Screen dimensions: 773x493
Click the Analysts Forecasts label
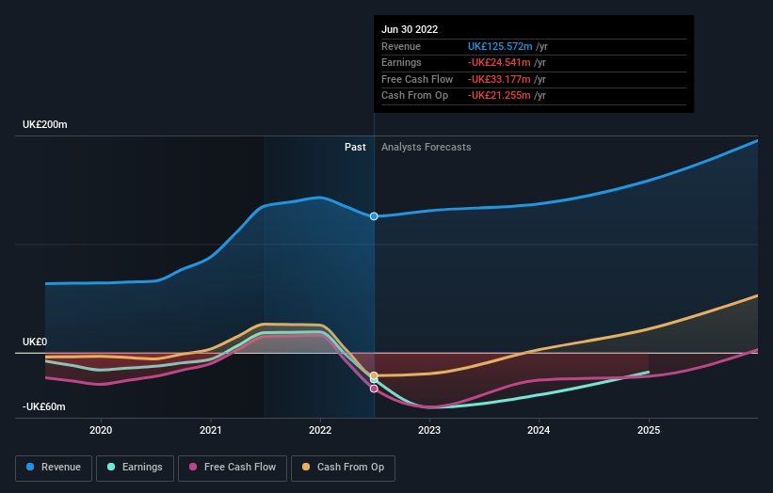(426, 148)
